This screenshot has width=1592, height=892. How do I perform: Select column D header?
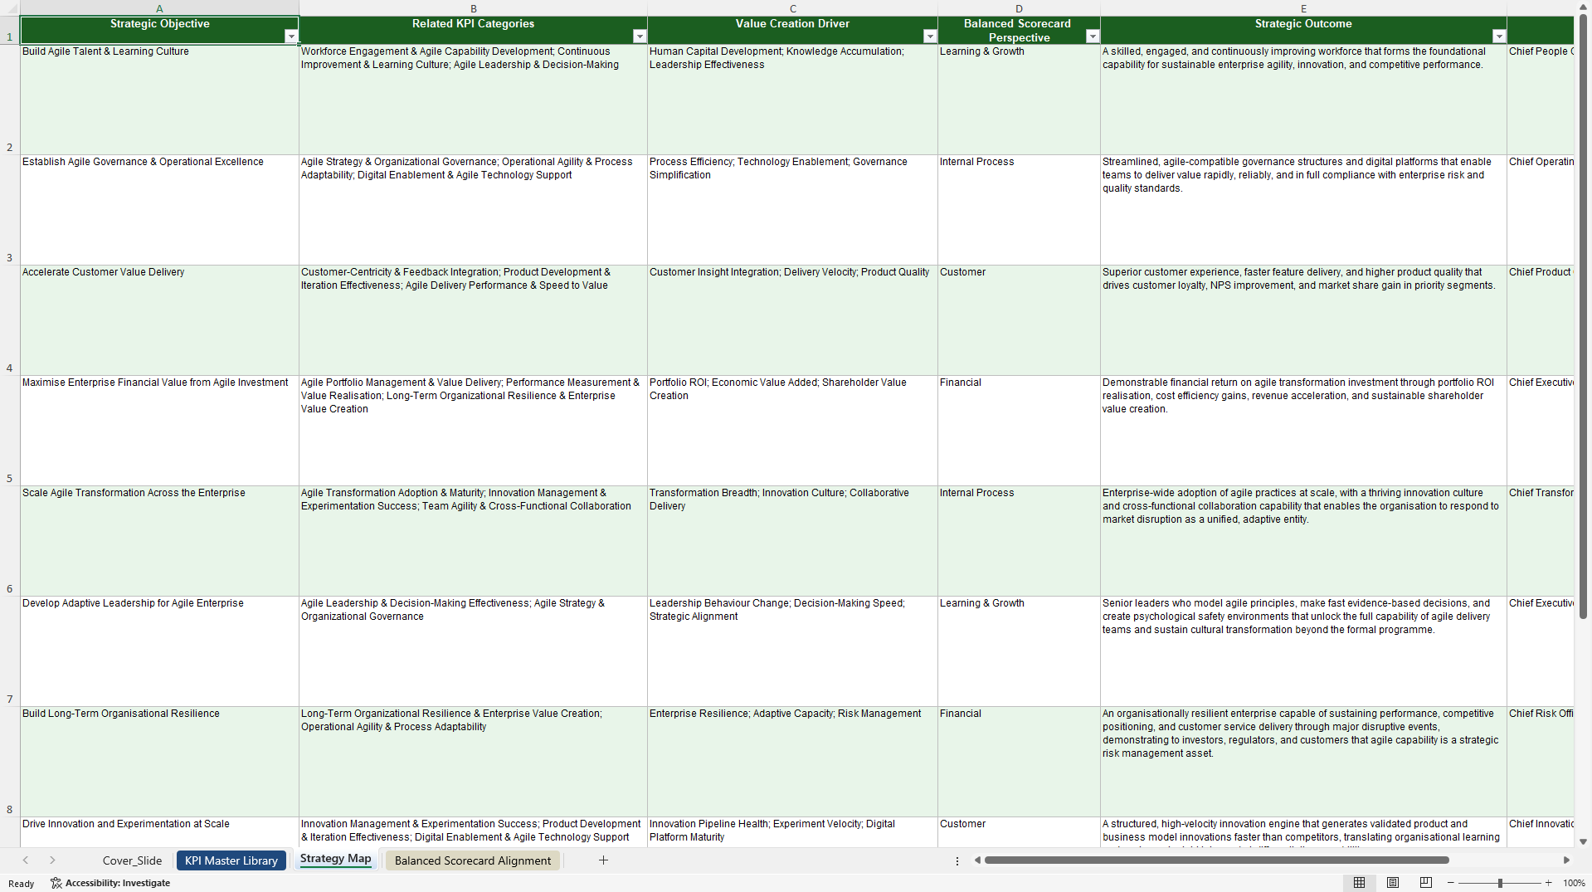click(x=1019, y=8)
